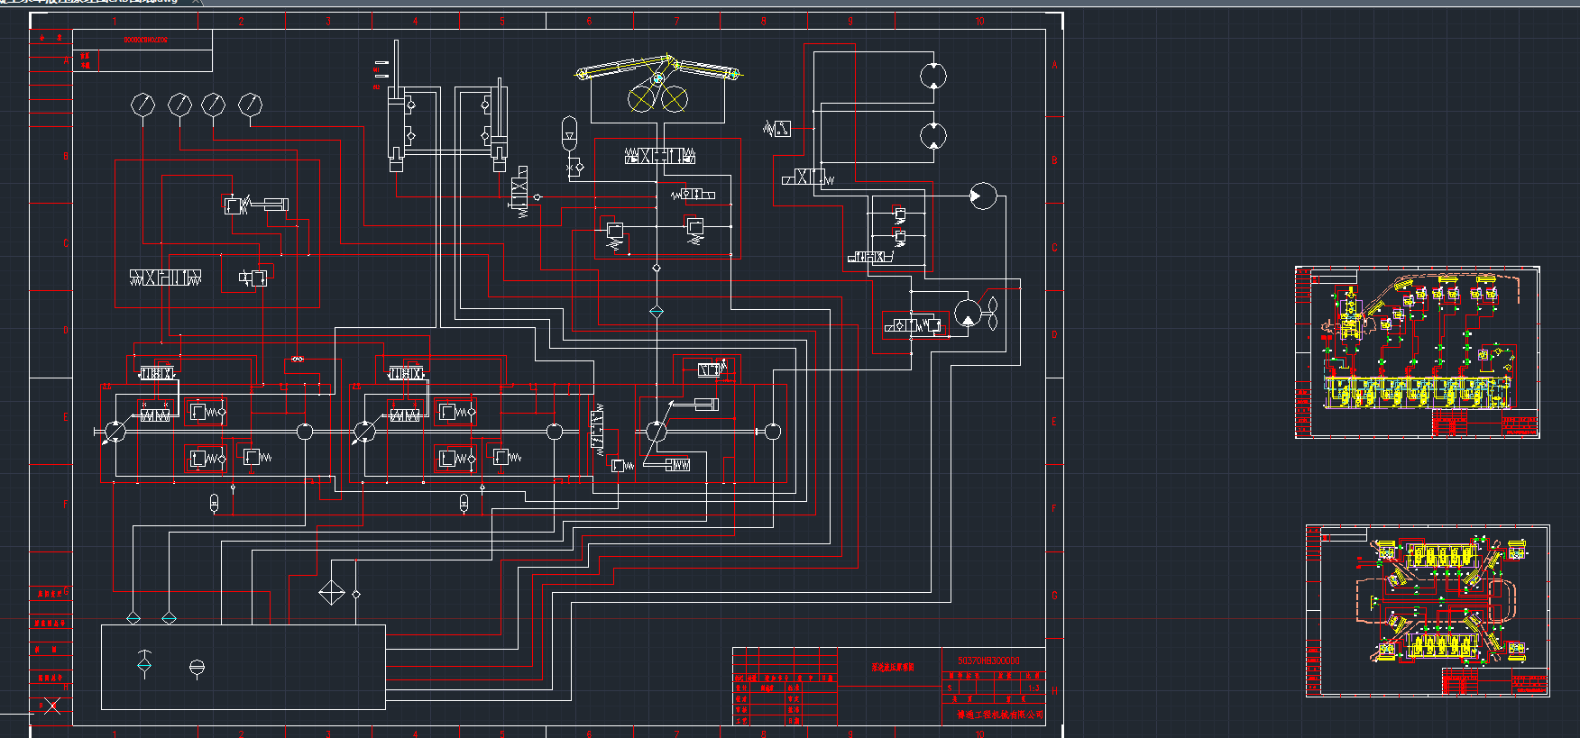Select the company name text in title block
The width and height of the screenshot is (1580, 738).
pos(999,715)
